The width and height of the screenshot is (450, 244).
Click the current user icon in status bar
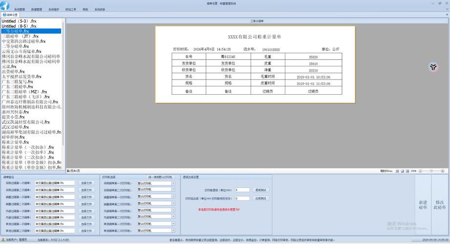pos(2,240)
